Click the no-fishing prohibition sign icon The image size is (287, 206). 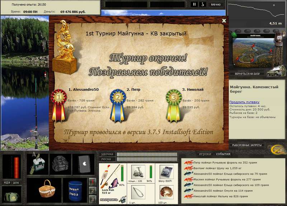point(278,149)
